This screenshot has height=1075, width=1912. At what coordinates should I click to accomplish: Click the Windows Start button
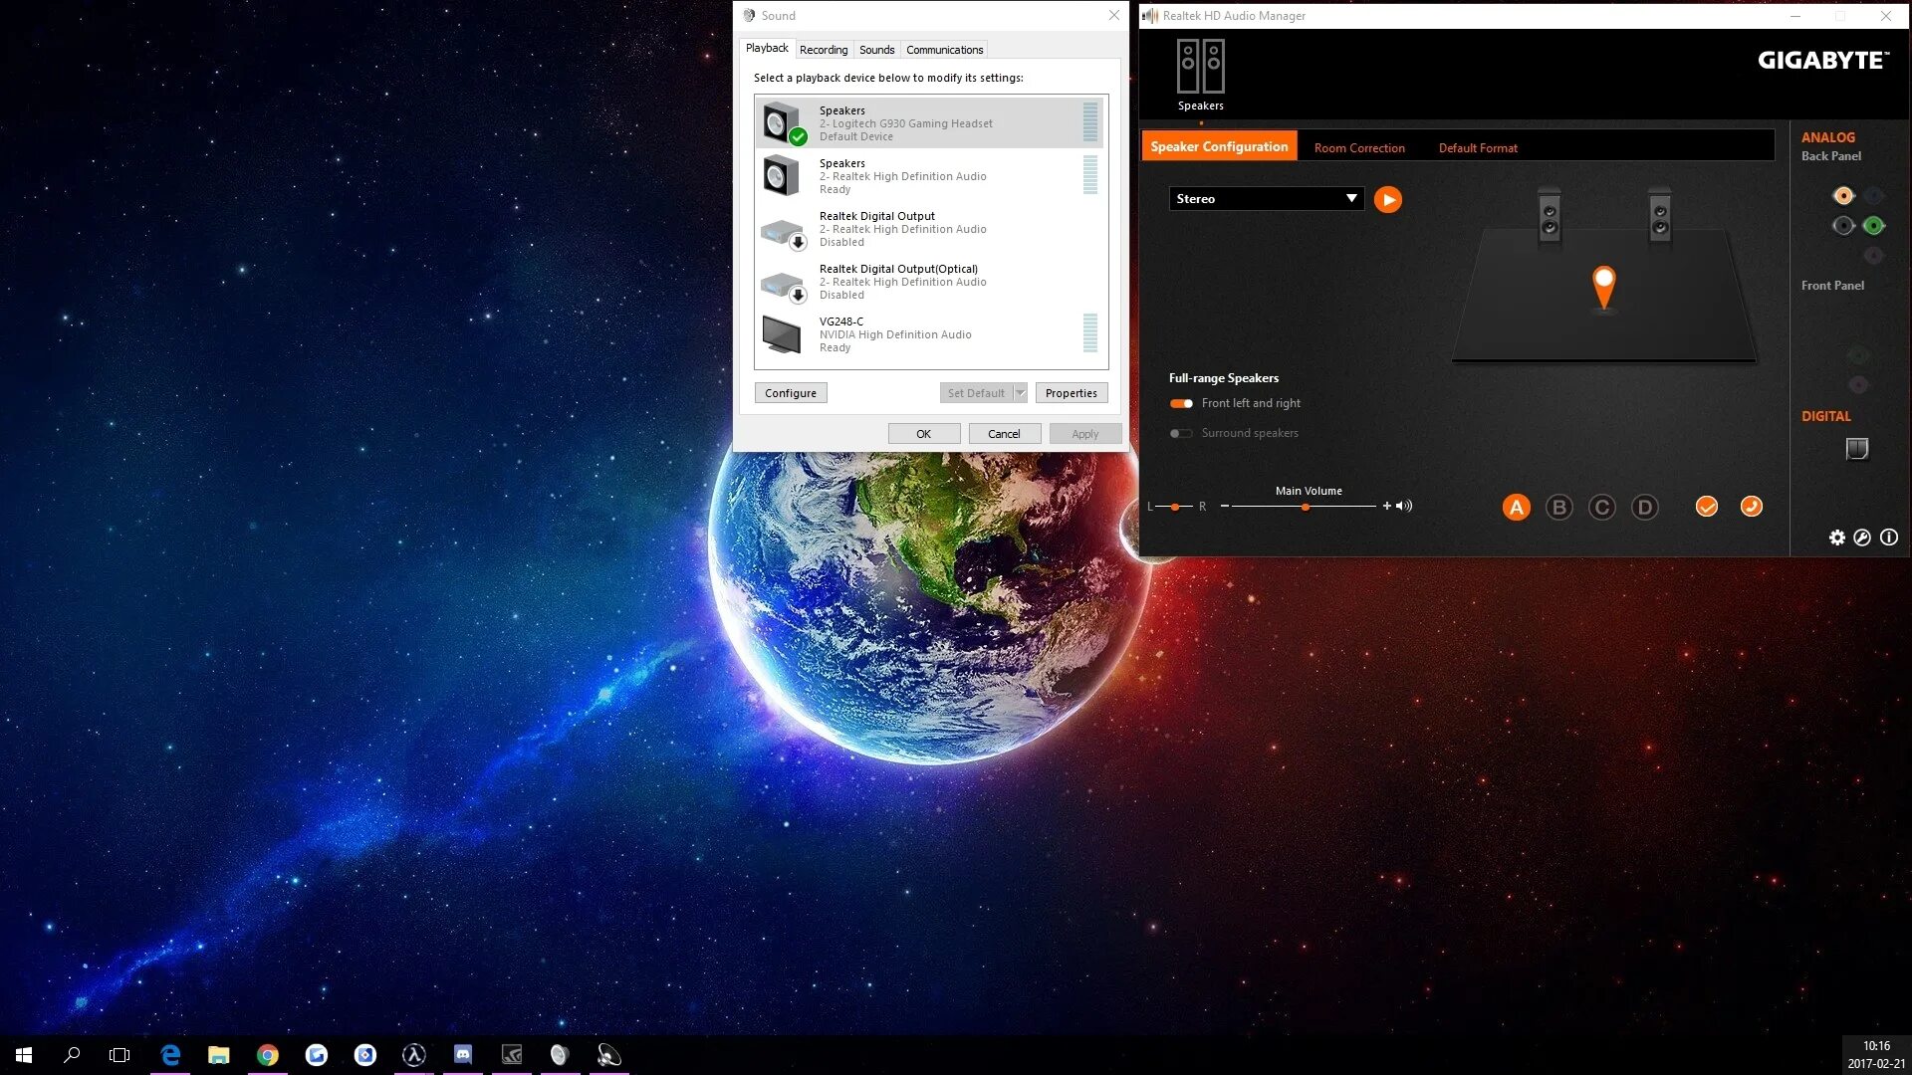[24, 1055]
